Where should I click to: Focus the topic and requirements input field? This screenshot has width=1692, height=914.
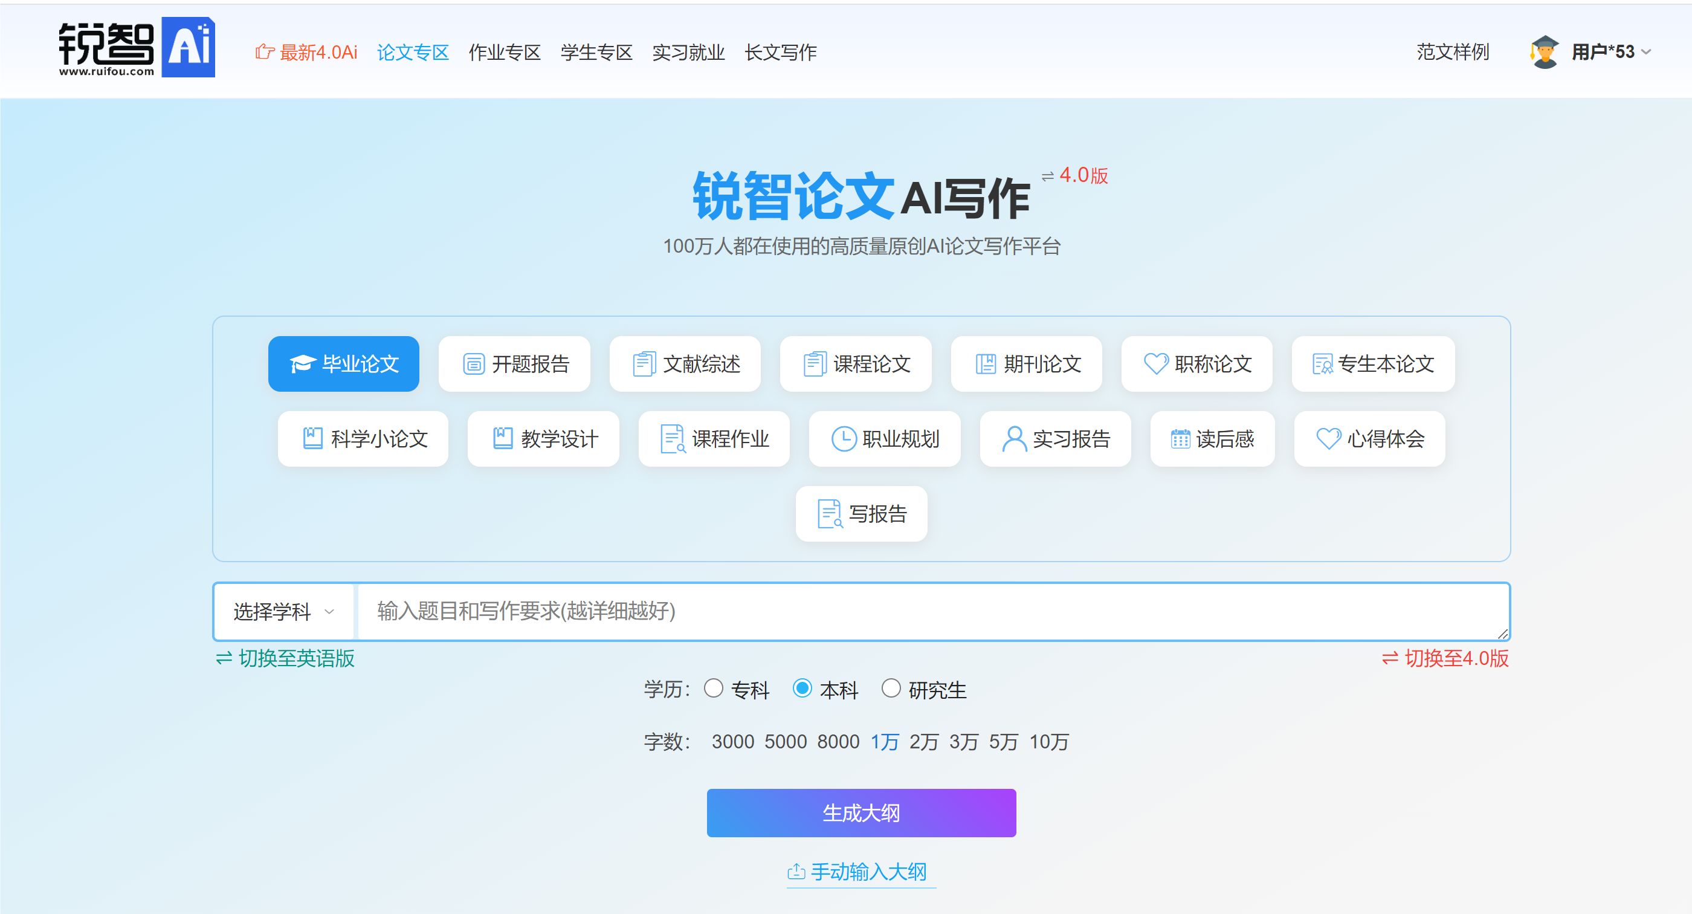932,611
